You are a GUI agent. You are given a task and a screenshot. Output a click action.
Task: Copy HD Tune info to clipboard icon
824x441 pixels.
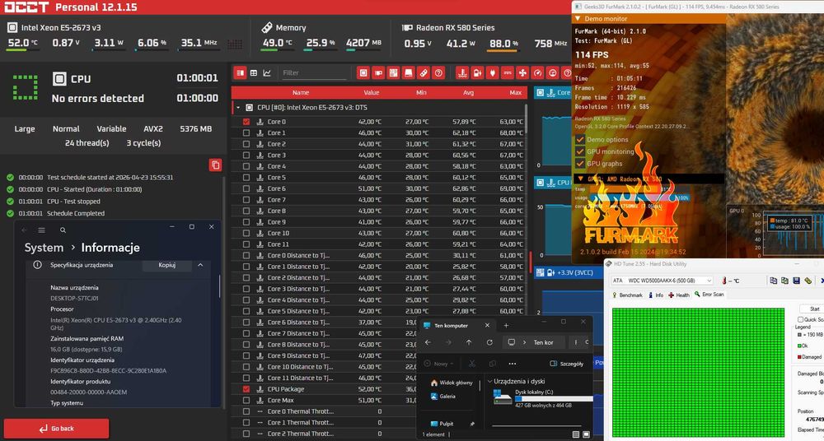[x=773, y=281]
